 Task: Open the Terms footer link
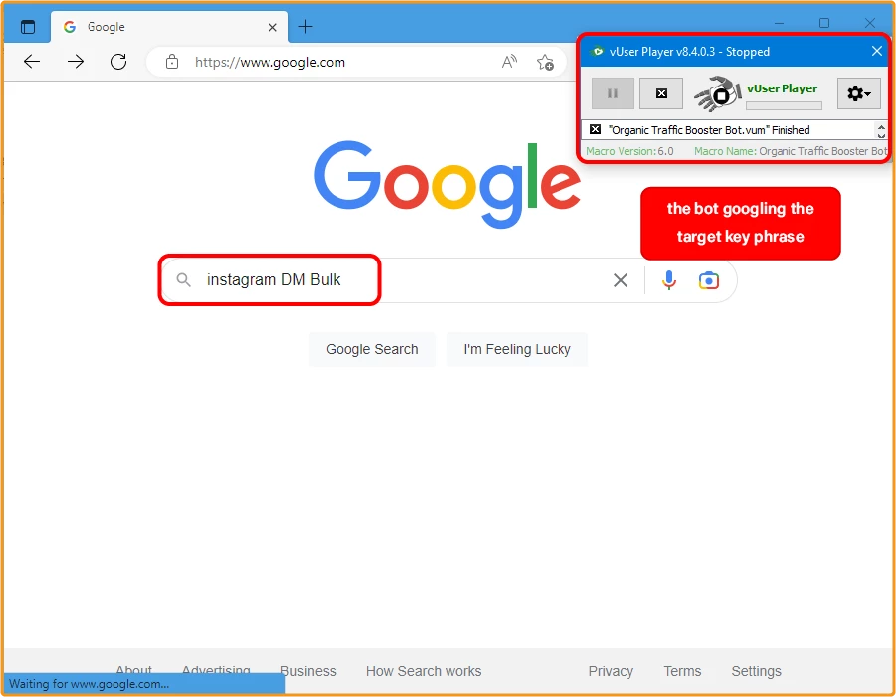(x=682, y=671)
